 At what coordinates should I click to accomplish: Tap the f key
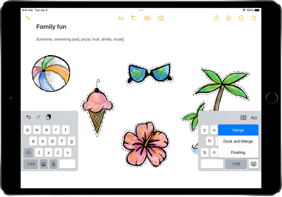pos(62,141)
